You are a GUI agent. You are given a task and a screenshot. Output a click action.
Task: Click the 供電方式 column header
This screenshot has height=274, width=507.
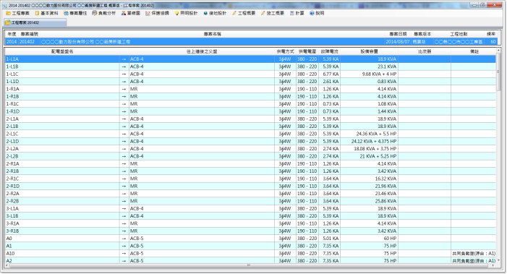coord(285,51)
